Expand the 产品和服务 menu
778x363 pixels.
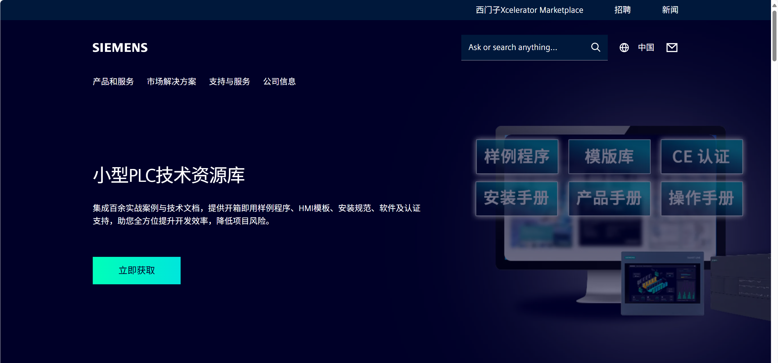pyautogui.click(x=113, y=81)
